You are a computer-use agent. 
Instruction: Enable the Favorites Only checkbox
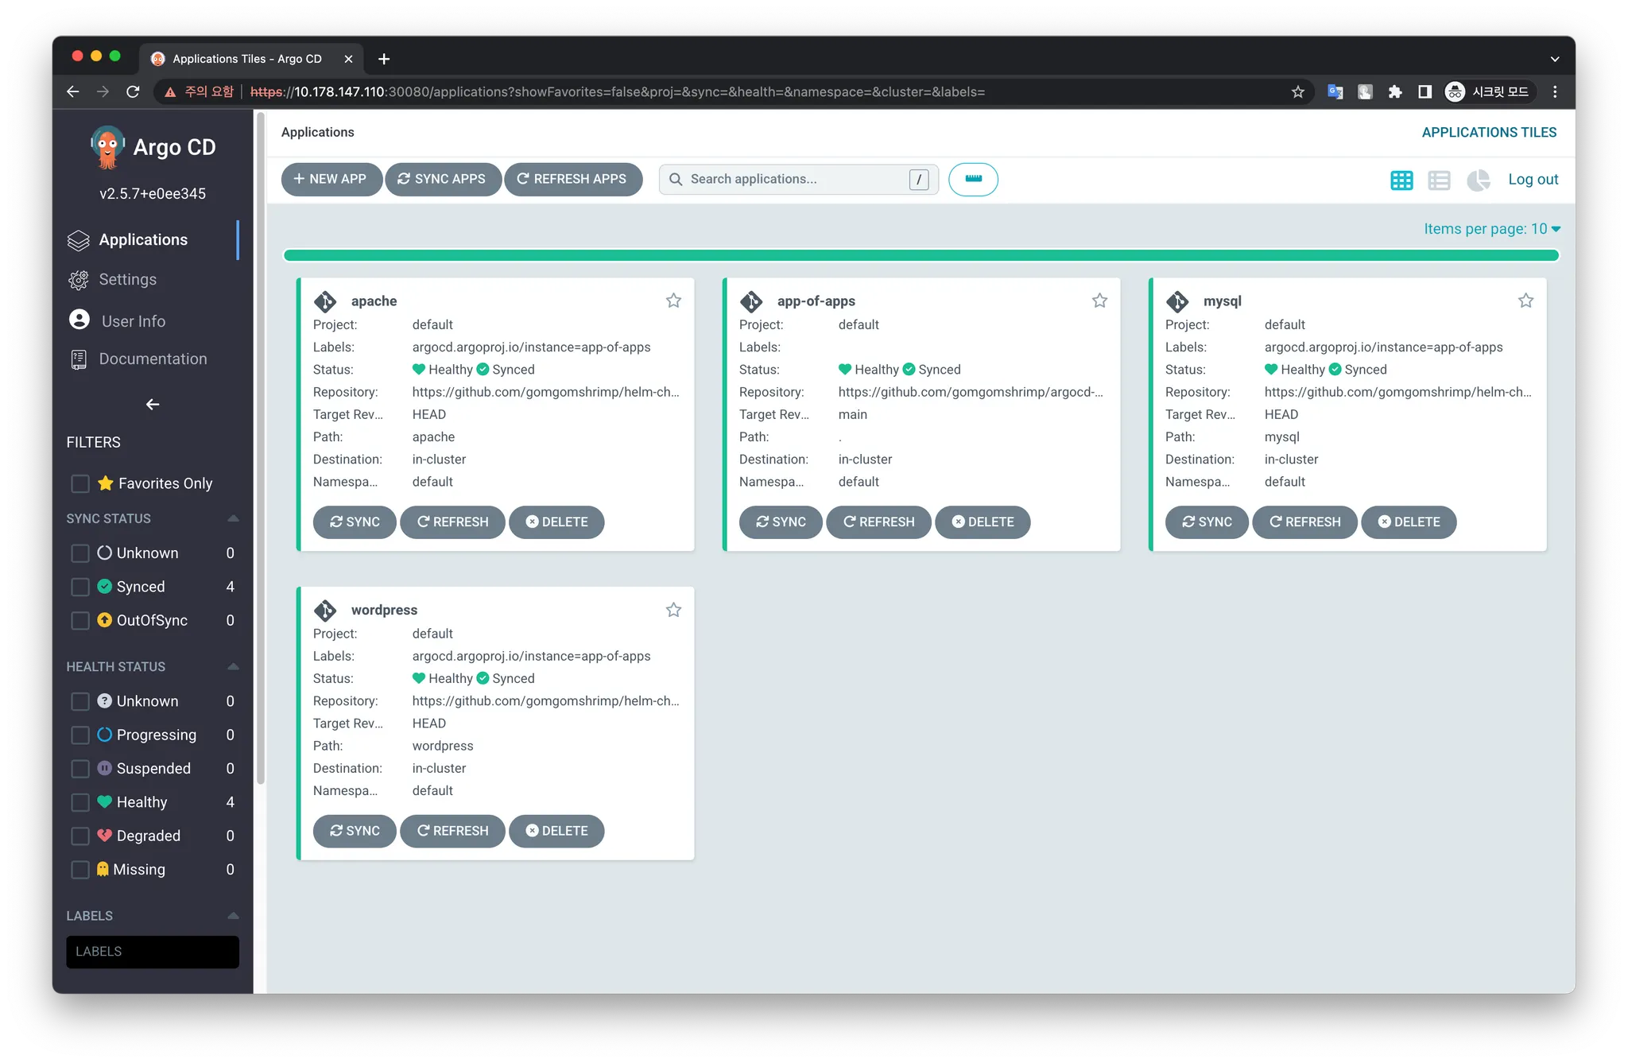click(80, 483)
